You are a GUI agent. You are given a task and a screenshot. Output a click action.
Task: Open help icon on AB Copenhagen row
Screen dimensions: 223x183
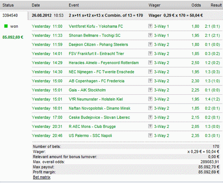pos(150,81)
